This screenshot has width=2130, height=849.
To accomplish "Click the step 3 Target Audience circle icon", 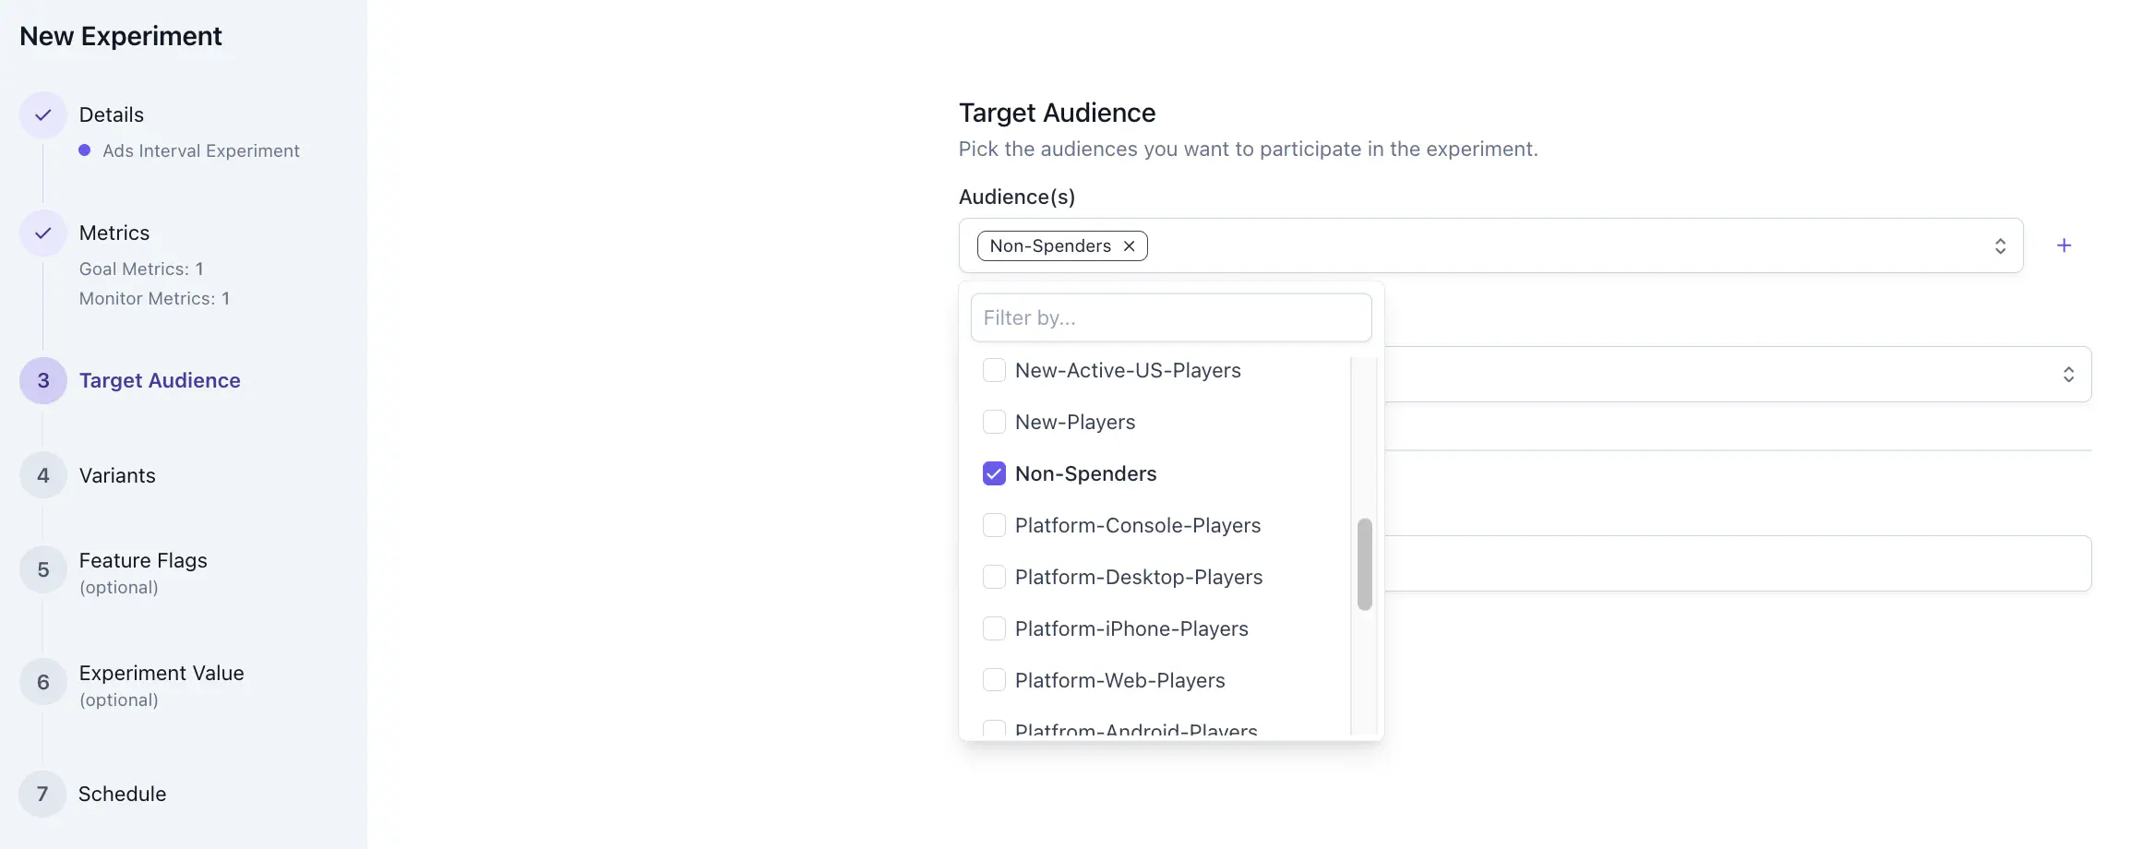I will (42, 380).
